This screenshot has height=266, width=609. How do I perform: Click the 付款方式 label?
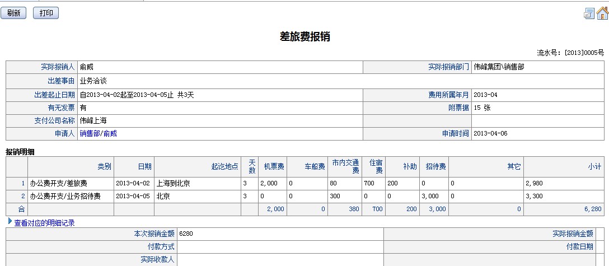[161, 246]
